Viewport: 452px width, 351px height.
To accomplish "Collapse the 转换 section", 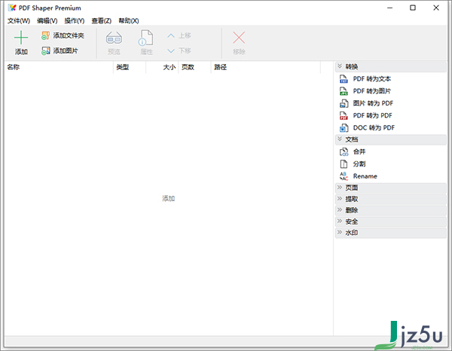I will 340,66.
